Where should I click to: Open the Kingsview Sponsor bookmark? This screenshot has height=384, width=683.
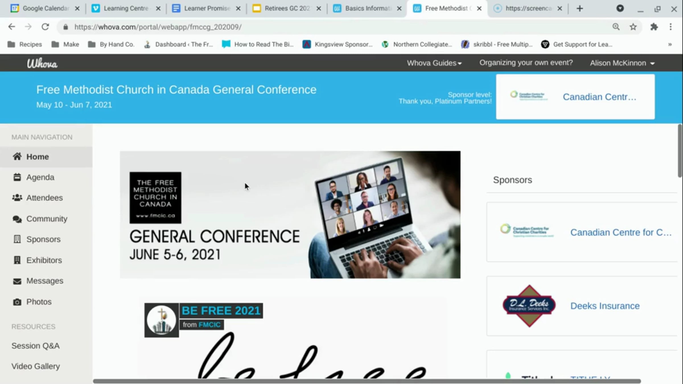(338, 44)
